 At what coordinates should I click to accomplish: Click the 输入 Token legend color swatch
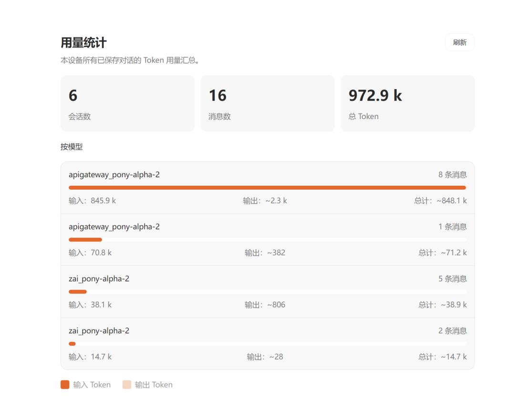click(65, 384)
